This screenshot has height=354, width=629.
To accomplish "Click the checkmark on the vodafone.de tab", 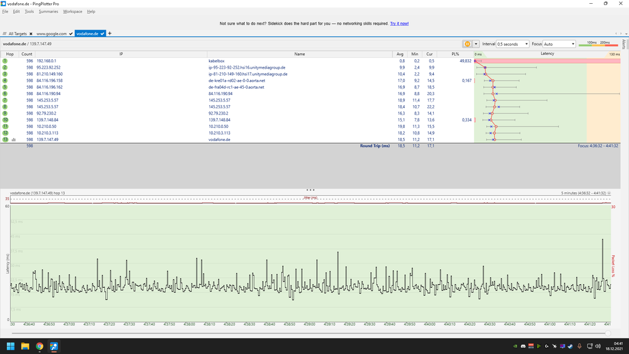I will pyautogui.click(x=103, y=34).
